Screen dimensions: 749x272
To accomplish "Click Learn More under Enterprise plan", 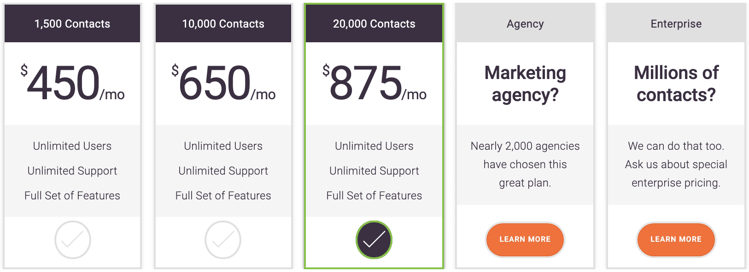I will (676, 239).
